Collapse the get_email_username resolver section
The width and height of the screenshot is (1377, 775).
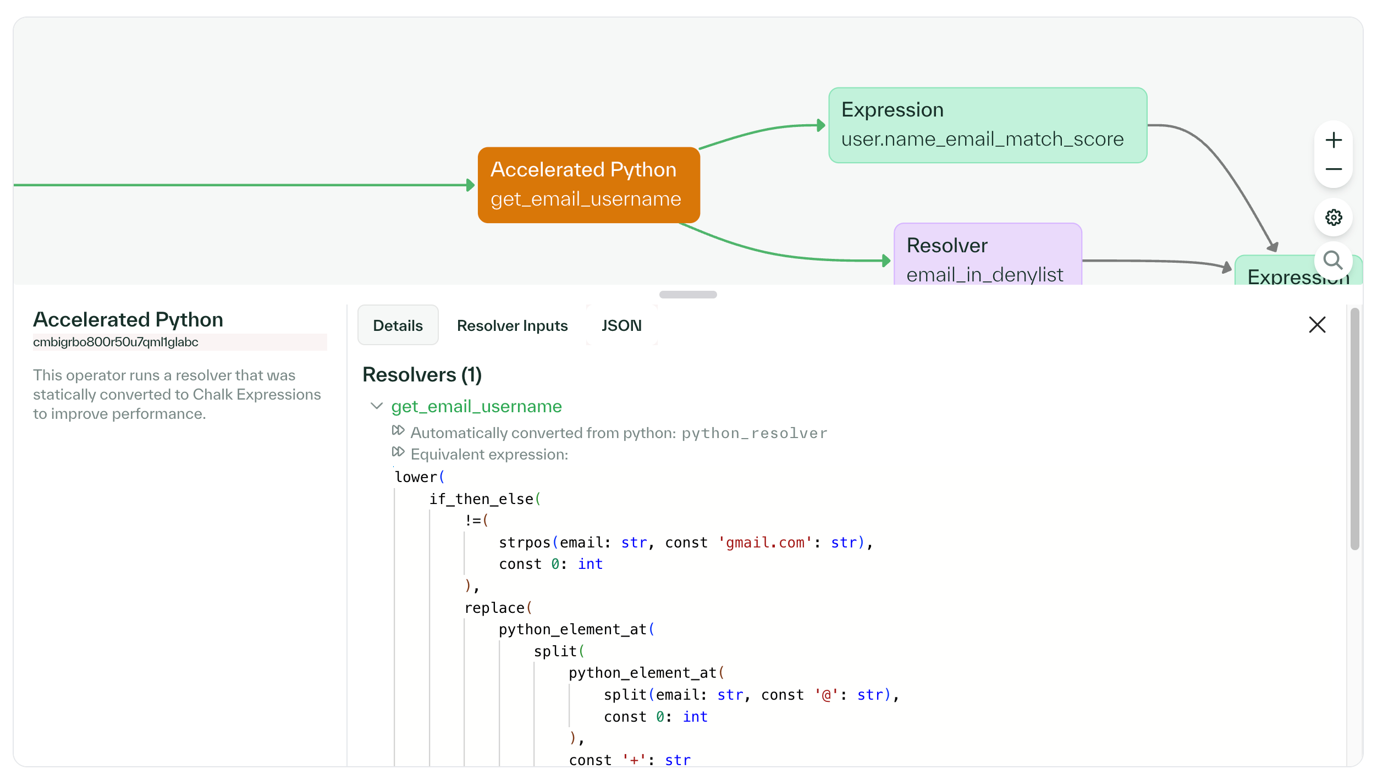click(376, 406)
